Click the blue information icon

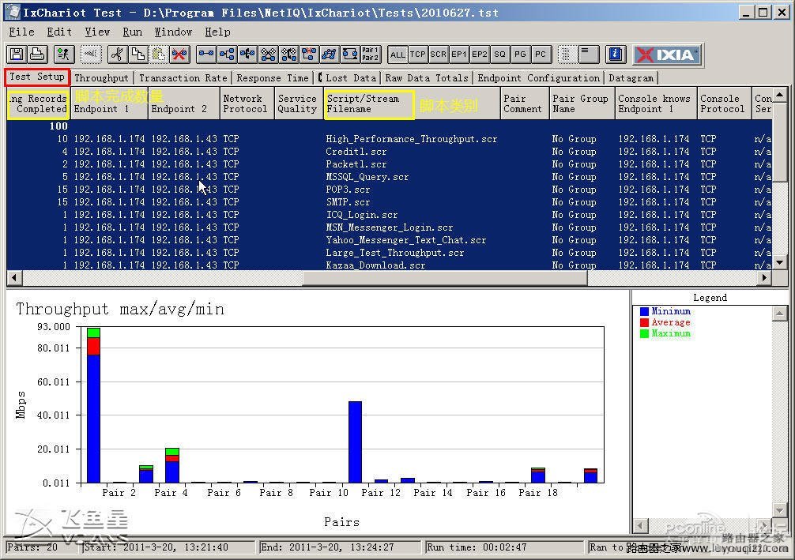pos(616,54)
